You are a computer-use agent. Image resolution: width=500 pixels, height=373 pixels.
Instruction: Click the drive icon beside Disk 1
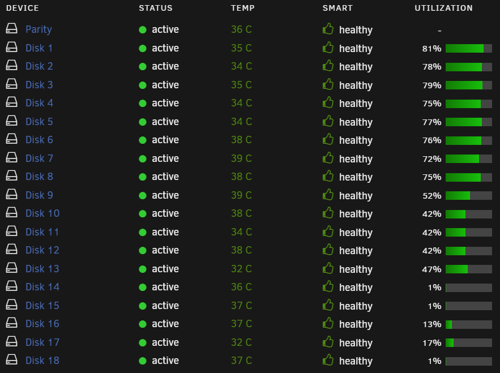(12, 47)
